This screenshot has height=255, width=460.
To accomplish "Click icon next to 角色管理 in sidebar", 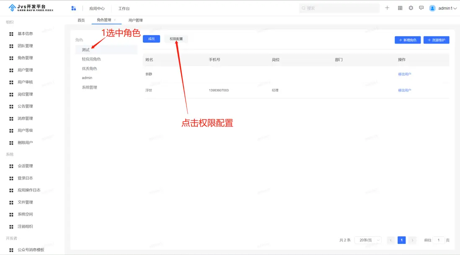I will (11, 58).
